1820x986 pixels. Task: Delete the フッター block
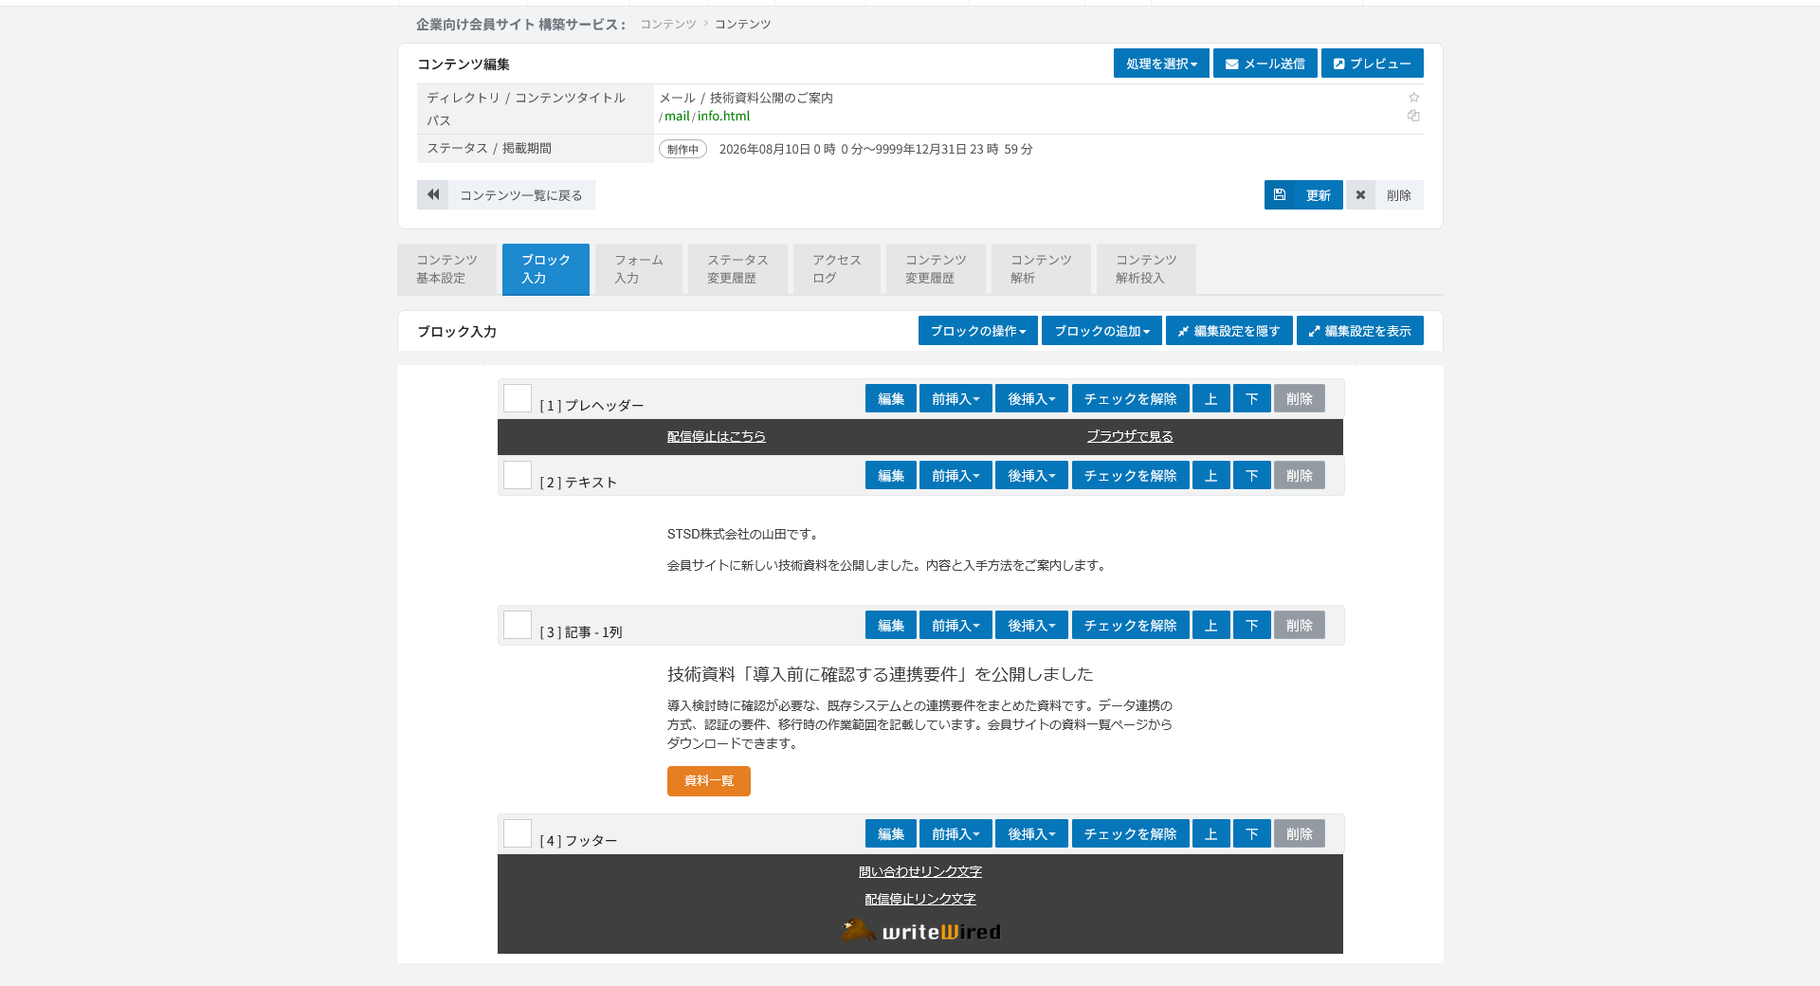click(x=1300, y=834)
